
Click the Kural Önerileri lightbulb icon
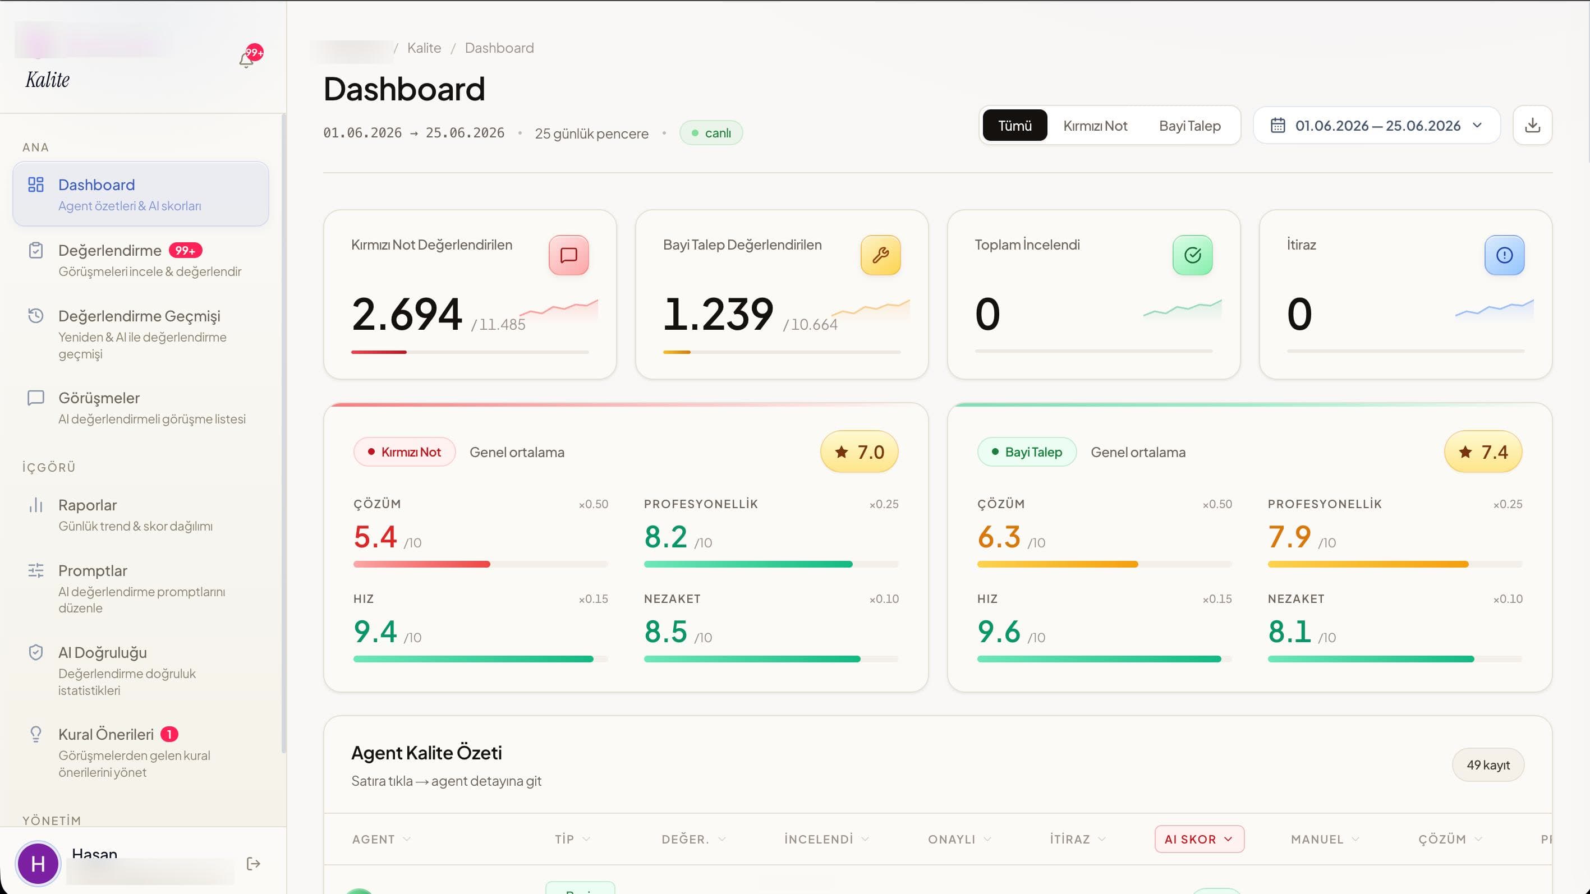(x=36, y=734)
